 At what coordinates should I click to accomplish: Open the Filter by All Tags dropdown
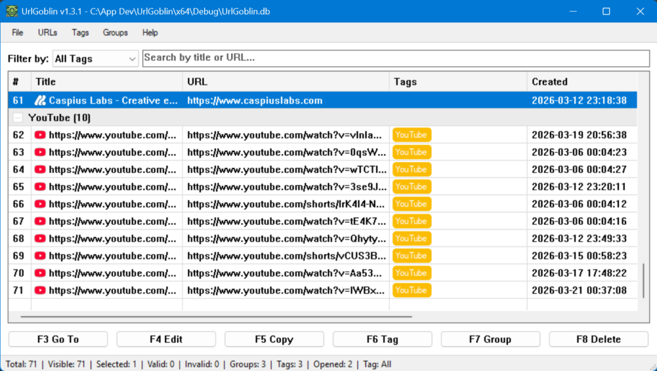(x=96, y=59)
